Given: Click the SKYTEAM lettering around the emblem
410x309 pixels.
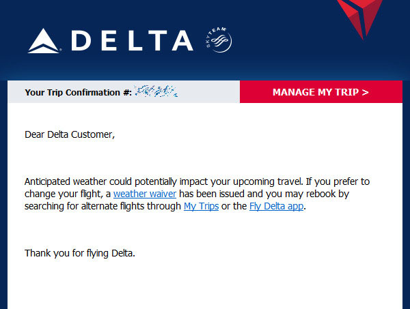Looking at the screenshot, I should coord(215,35).
